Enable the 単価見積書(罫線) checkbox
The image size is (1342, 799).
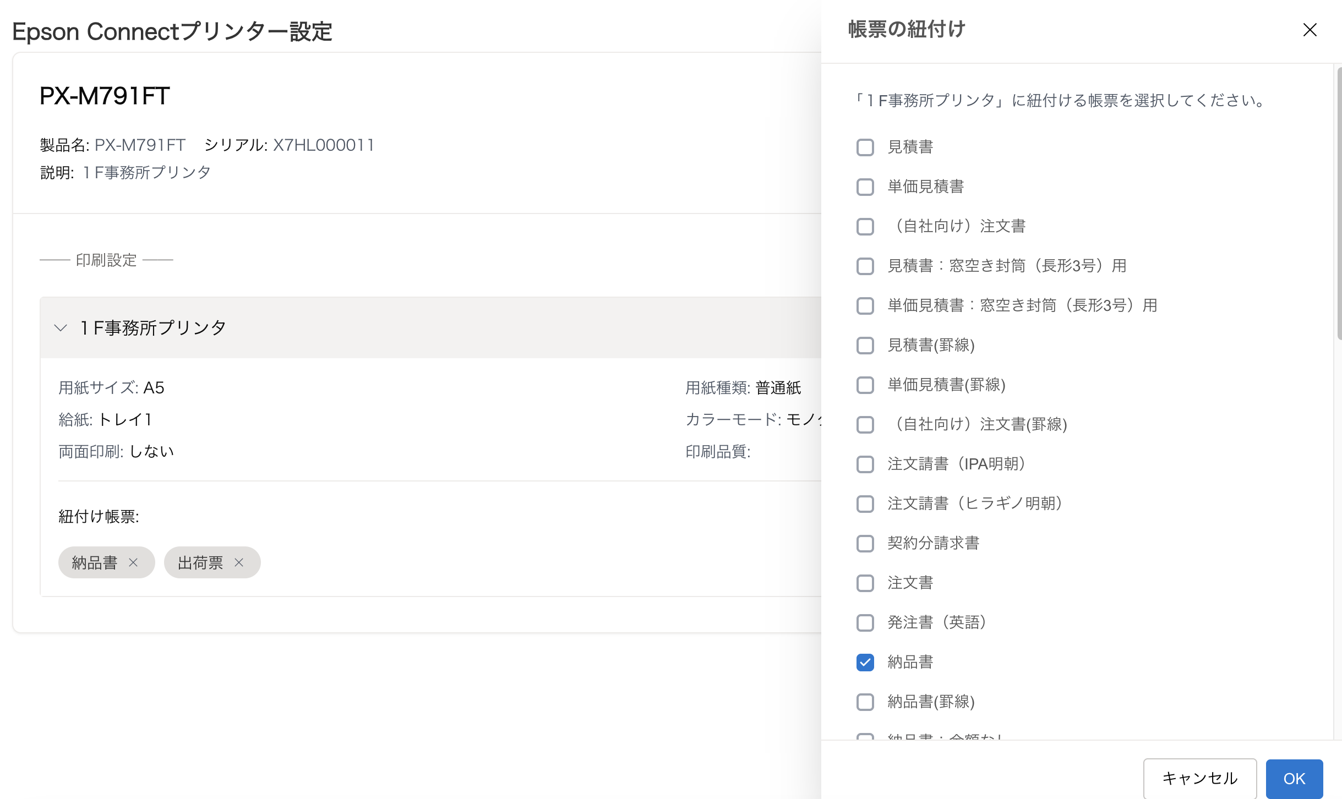[x=865, y=385]
